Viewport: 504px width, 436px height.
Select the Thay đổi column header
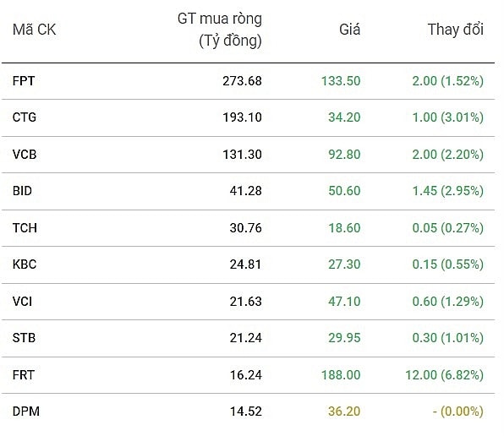point(456,30)
